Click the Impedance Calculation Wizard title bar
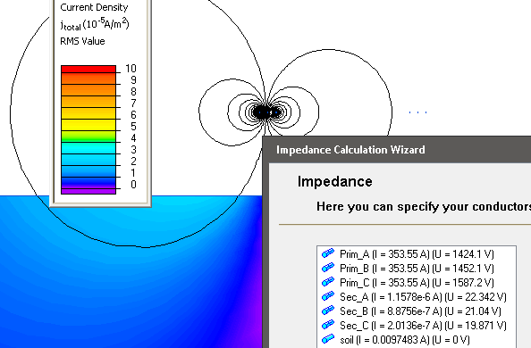This screenshot has width=531, height=348. pyautogui.click(x=397, y=150)
